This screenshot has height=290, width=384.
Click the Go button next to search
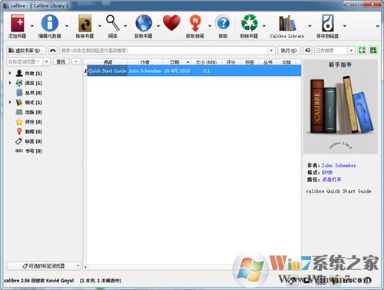click(x=289, y=51)
